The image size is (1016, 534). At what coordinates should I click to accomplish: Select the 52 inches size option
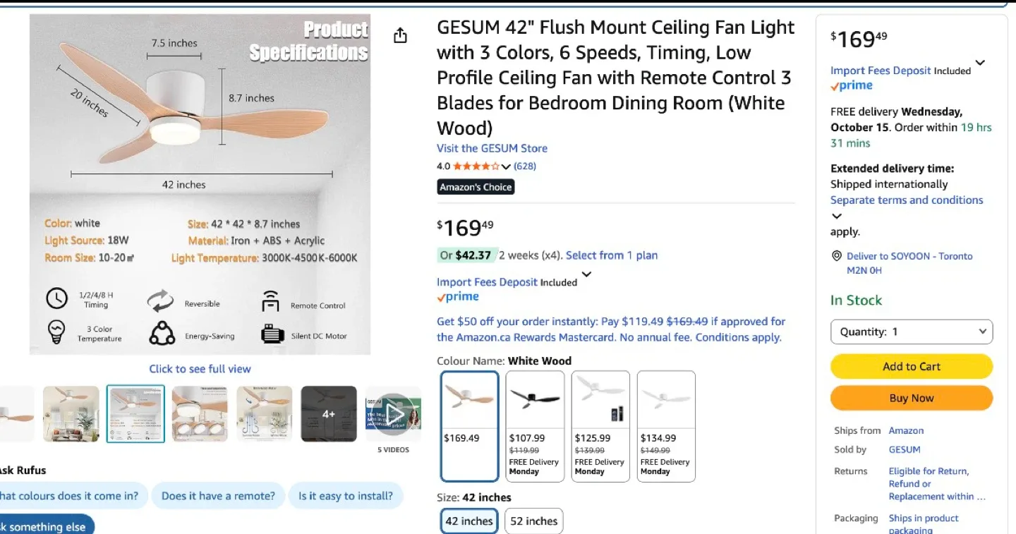coord(534,521)
